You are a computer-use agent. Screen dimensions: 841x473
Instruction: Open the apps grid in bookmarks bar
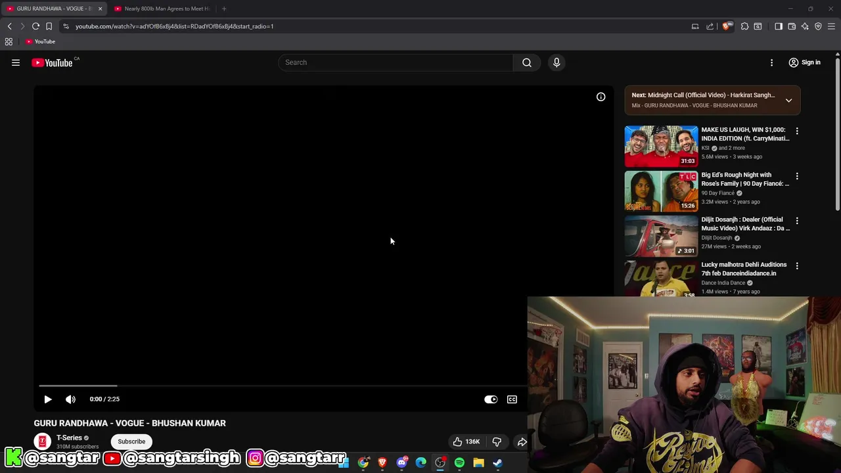click(x=9, y=41)
